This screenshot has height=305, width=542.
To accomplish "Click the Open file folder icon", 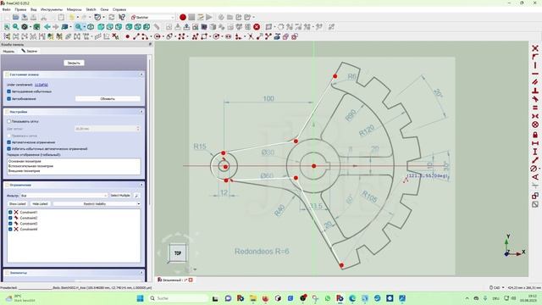I will point(15,17).
